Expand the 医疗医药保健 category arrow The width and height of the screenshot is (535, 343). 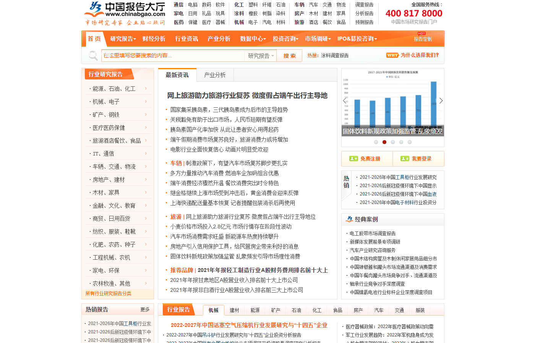pyautogui.click(x=146, y=128)
